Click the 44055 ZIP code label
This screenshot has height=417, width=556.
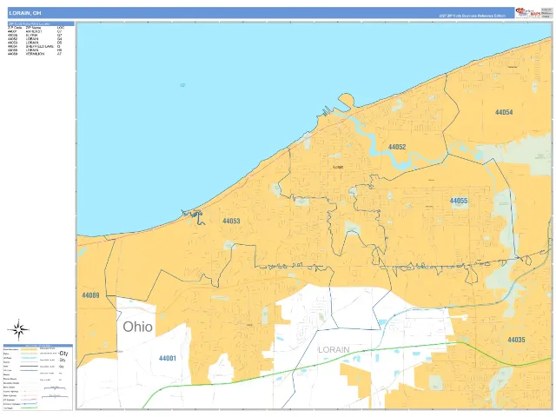coord(459,201)
